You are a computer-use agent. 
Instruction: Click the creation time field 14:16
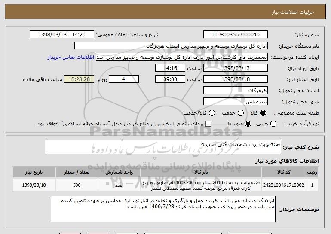point(170,68)
